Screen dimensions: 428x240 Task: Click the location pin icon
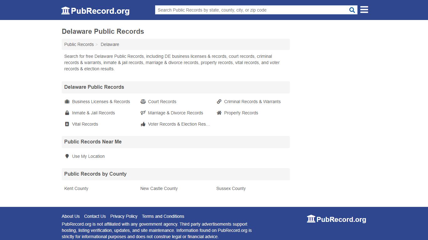67,156
